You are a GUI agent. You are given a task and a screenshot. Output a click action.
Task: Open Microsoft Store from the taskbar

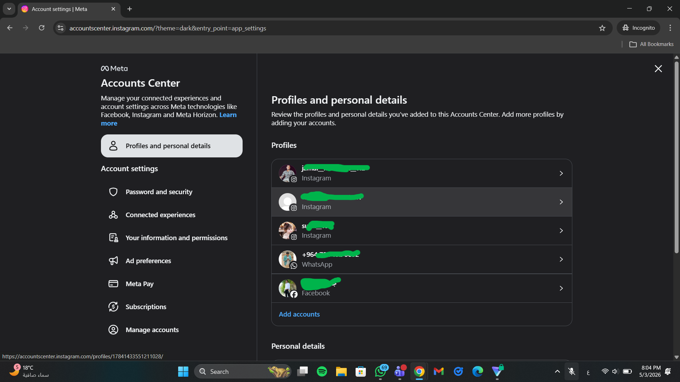(x=361, y=371)
